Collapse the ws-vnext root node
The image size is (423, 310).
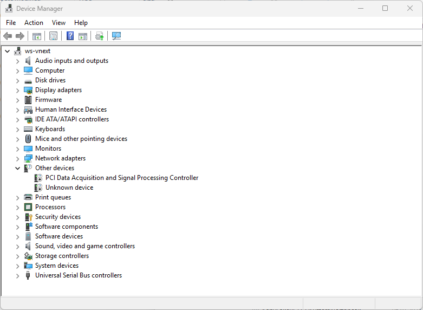pos(8,51)
